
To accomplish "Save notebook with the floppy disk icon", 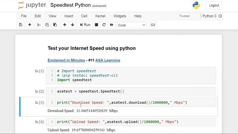I will 21,25.
